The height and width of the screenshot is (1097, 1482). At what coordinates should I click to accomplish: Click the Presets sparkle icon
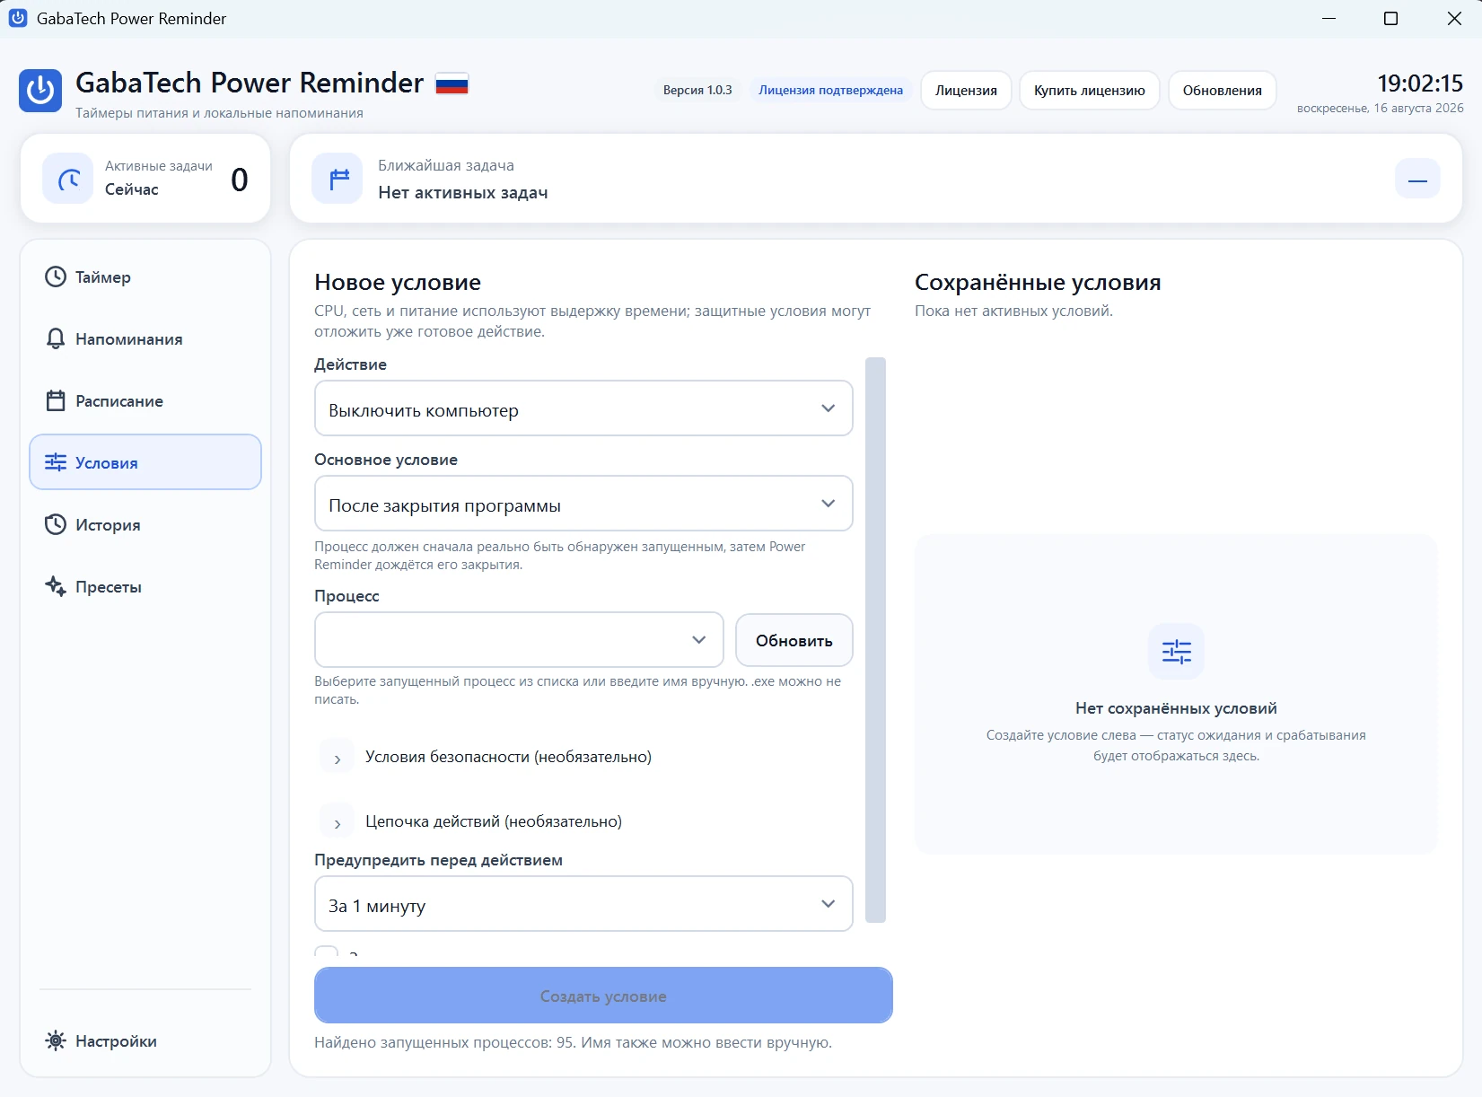coord(56,586)
